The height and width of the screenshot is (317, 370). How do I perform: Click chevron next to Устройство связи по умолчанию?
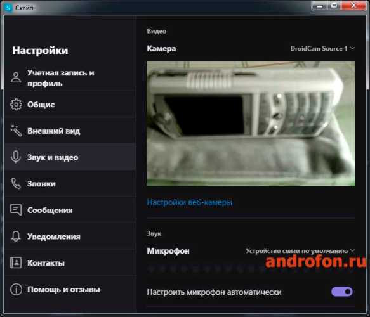(x=352, y=250)
